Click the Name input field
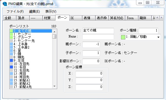This screenshot has height=100, width=166. [x=98, y=37]
